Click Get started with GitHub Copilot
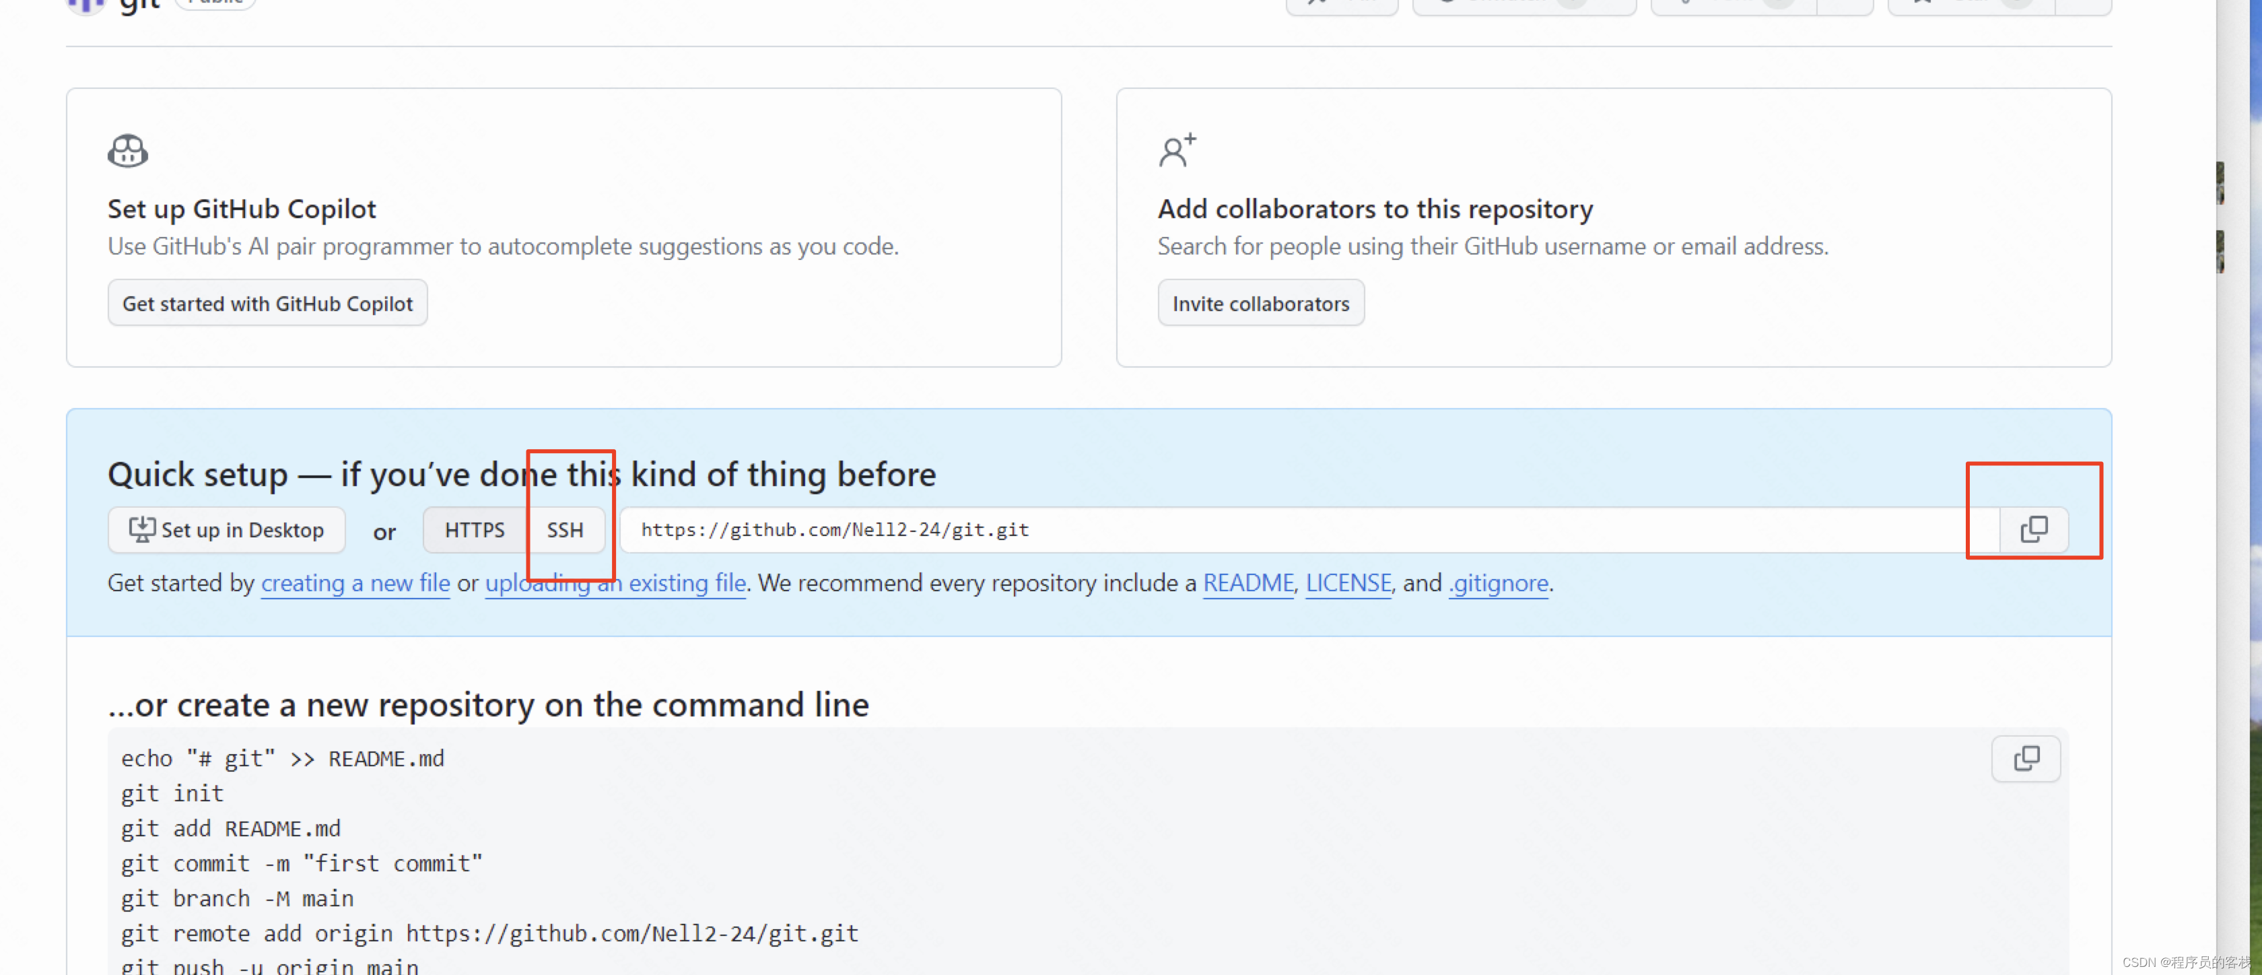Viewport: 2262px width, 975px height. 267,303
